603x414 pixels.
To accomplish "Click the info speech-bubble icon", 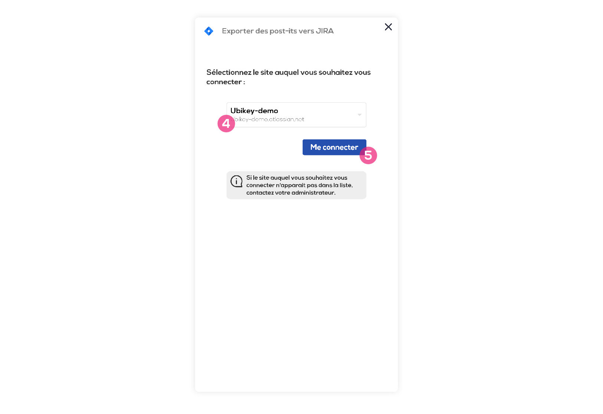I will click(x=237, y=181).
